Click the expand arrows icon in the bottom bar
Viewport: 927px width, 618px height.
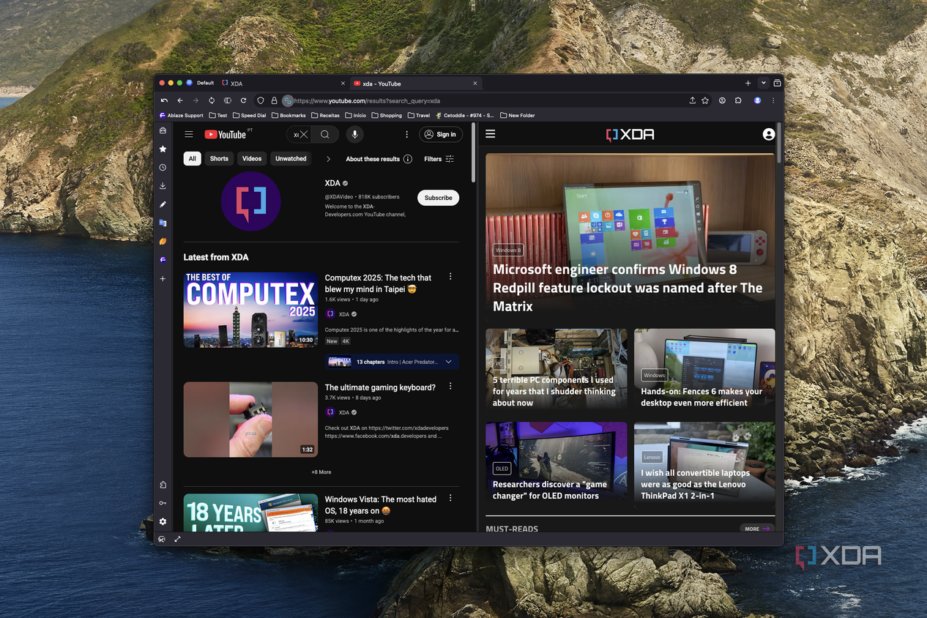177,539
